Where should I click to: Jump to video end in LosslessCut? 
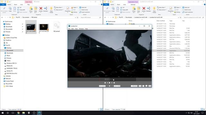(x=114, y=83)
